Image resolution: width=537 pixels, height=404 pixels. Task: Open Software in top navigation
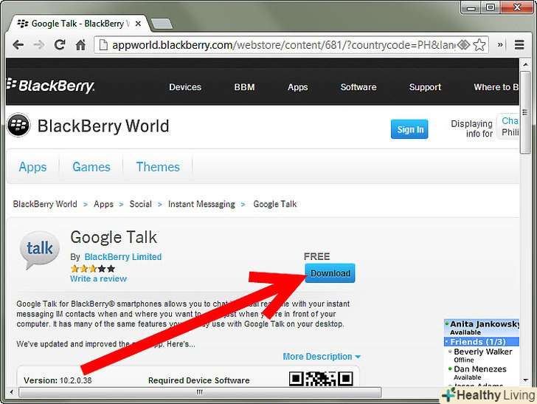point(358,87)
